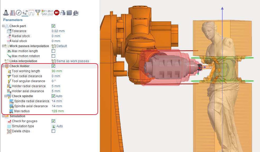Enable the Delete chips checkbox

(x=53, y=131)
